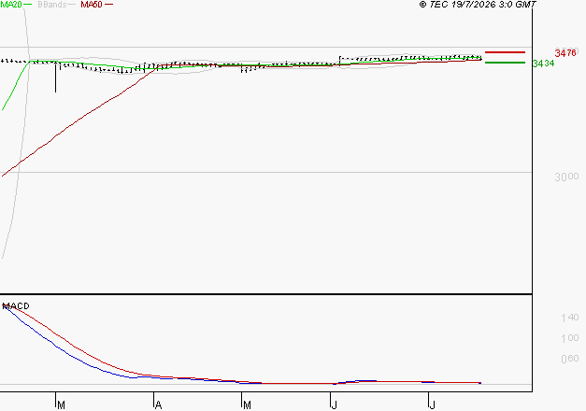The height and width of the screenshot is (411, 586).
Task: Click the red level line beside 3476
Action: 505,52
